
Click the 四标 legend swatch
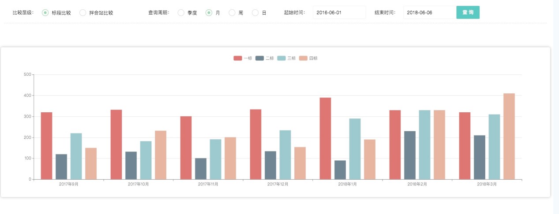click(x=303, y=58)
